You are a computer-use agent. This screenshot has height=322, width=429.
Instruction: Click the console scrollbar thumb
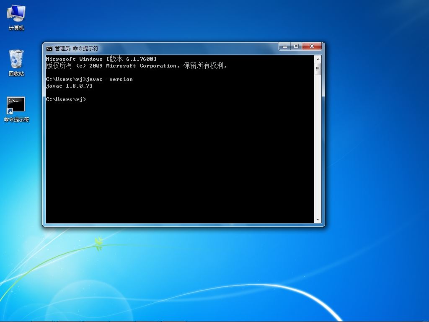point(318,69)
